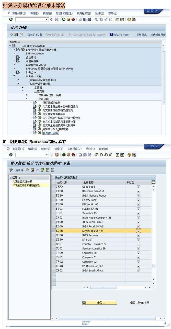
Task: Click the 定位... button
Action: 99,302
